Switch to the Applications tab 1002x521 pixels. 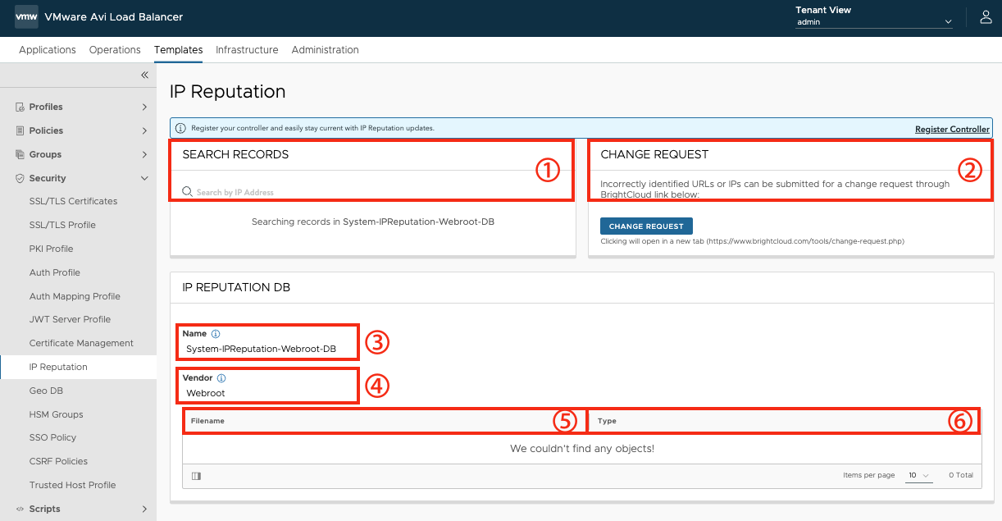point(48,50)
